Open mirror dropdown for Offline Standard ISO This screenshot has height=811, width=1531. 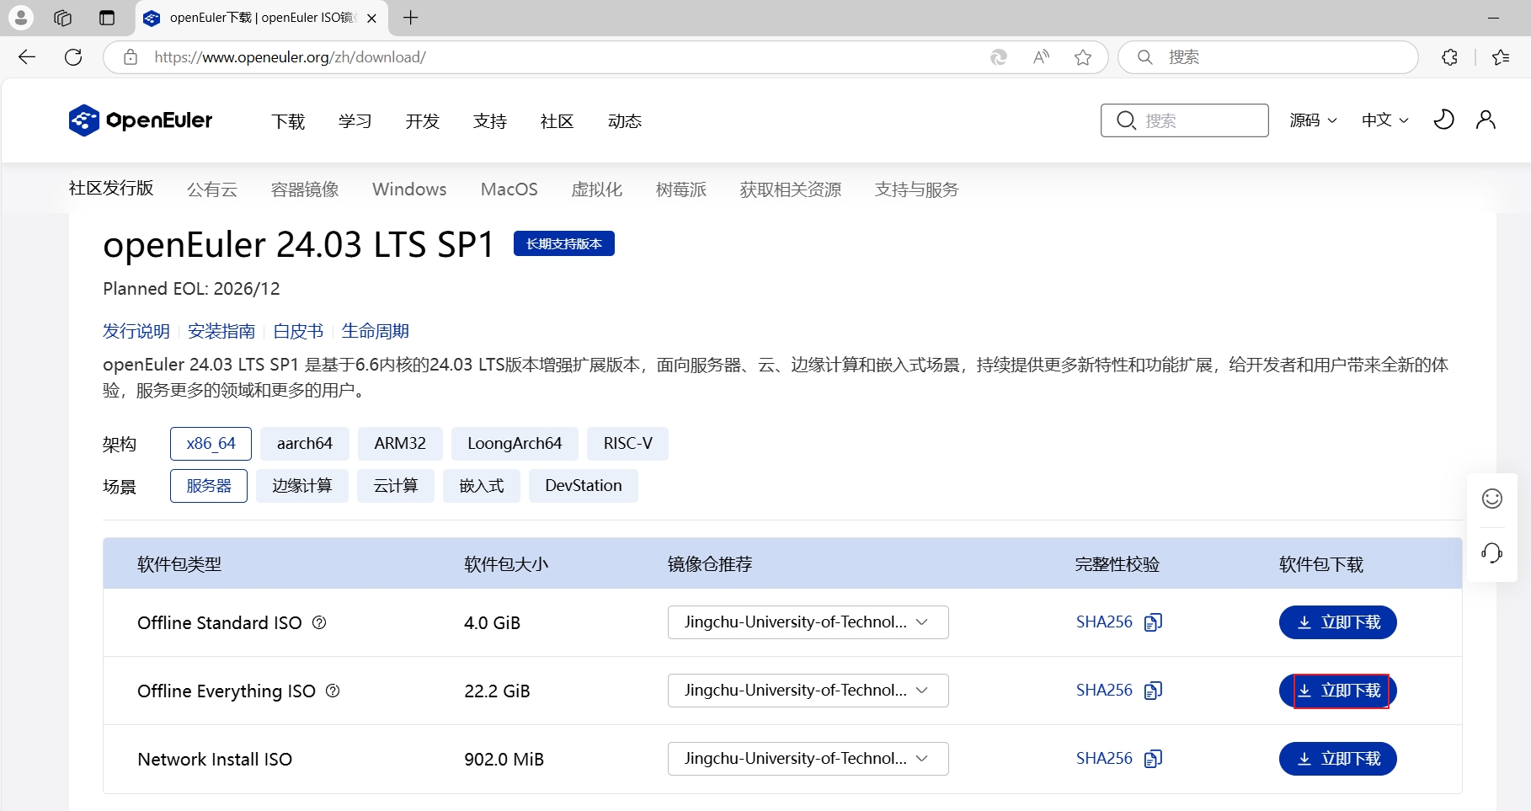[x=808, y=622]
